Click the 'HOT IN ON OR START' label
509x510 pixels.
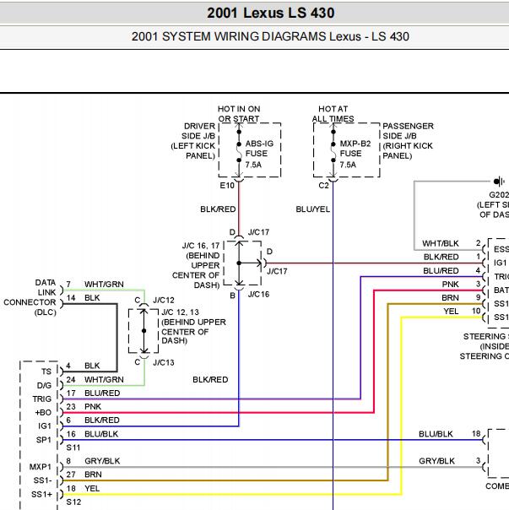[239, 114]
